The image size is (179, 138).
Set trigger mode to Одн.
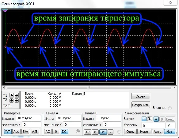(x=130, y=132)
